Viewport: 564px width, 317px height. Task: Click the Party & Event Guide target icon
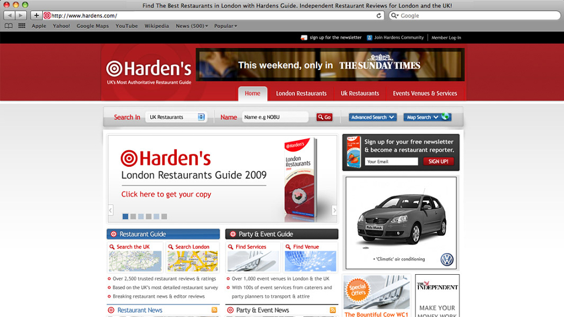click(x=233, y=234)
